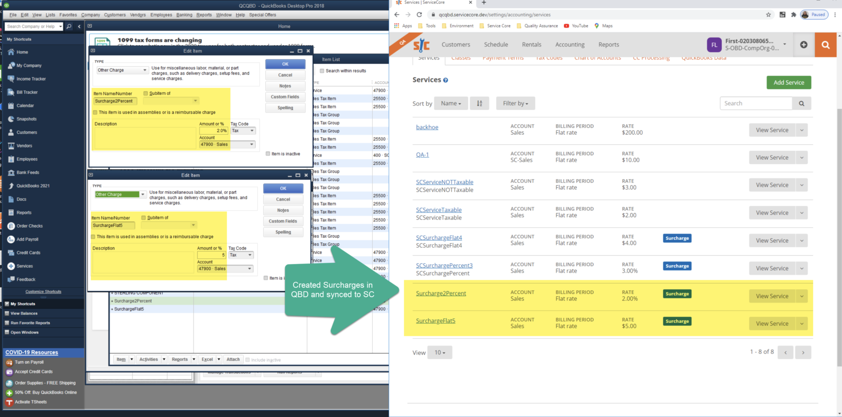This screenshot has width=842, height=417.
Task: Open the Docs shortcut icon
Action: coord(11,199)
